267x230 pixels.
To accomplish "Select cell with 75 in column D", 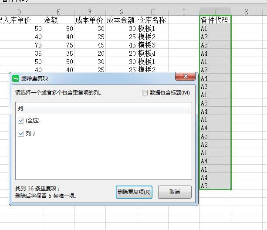I will click(x=21, y=45).
